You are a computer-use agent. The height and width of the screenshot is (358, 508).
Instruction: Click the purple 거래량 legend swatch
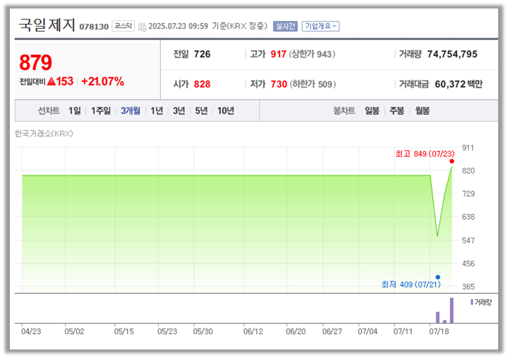point(472,302)
